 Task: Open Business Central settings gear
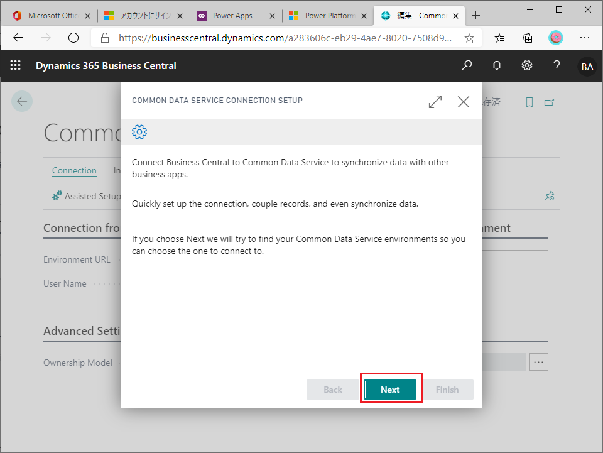pos(527,65)
